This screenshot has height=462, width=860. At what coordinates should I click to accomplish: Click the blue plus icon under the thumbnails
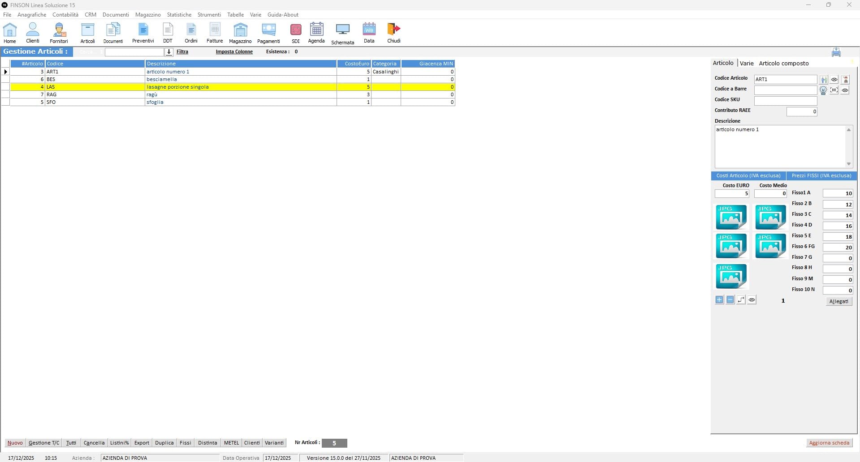(719, 299)
